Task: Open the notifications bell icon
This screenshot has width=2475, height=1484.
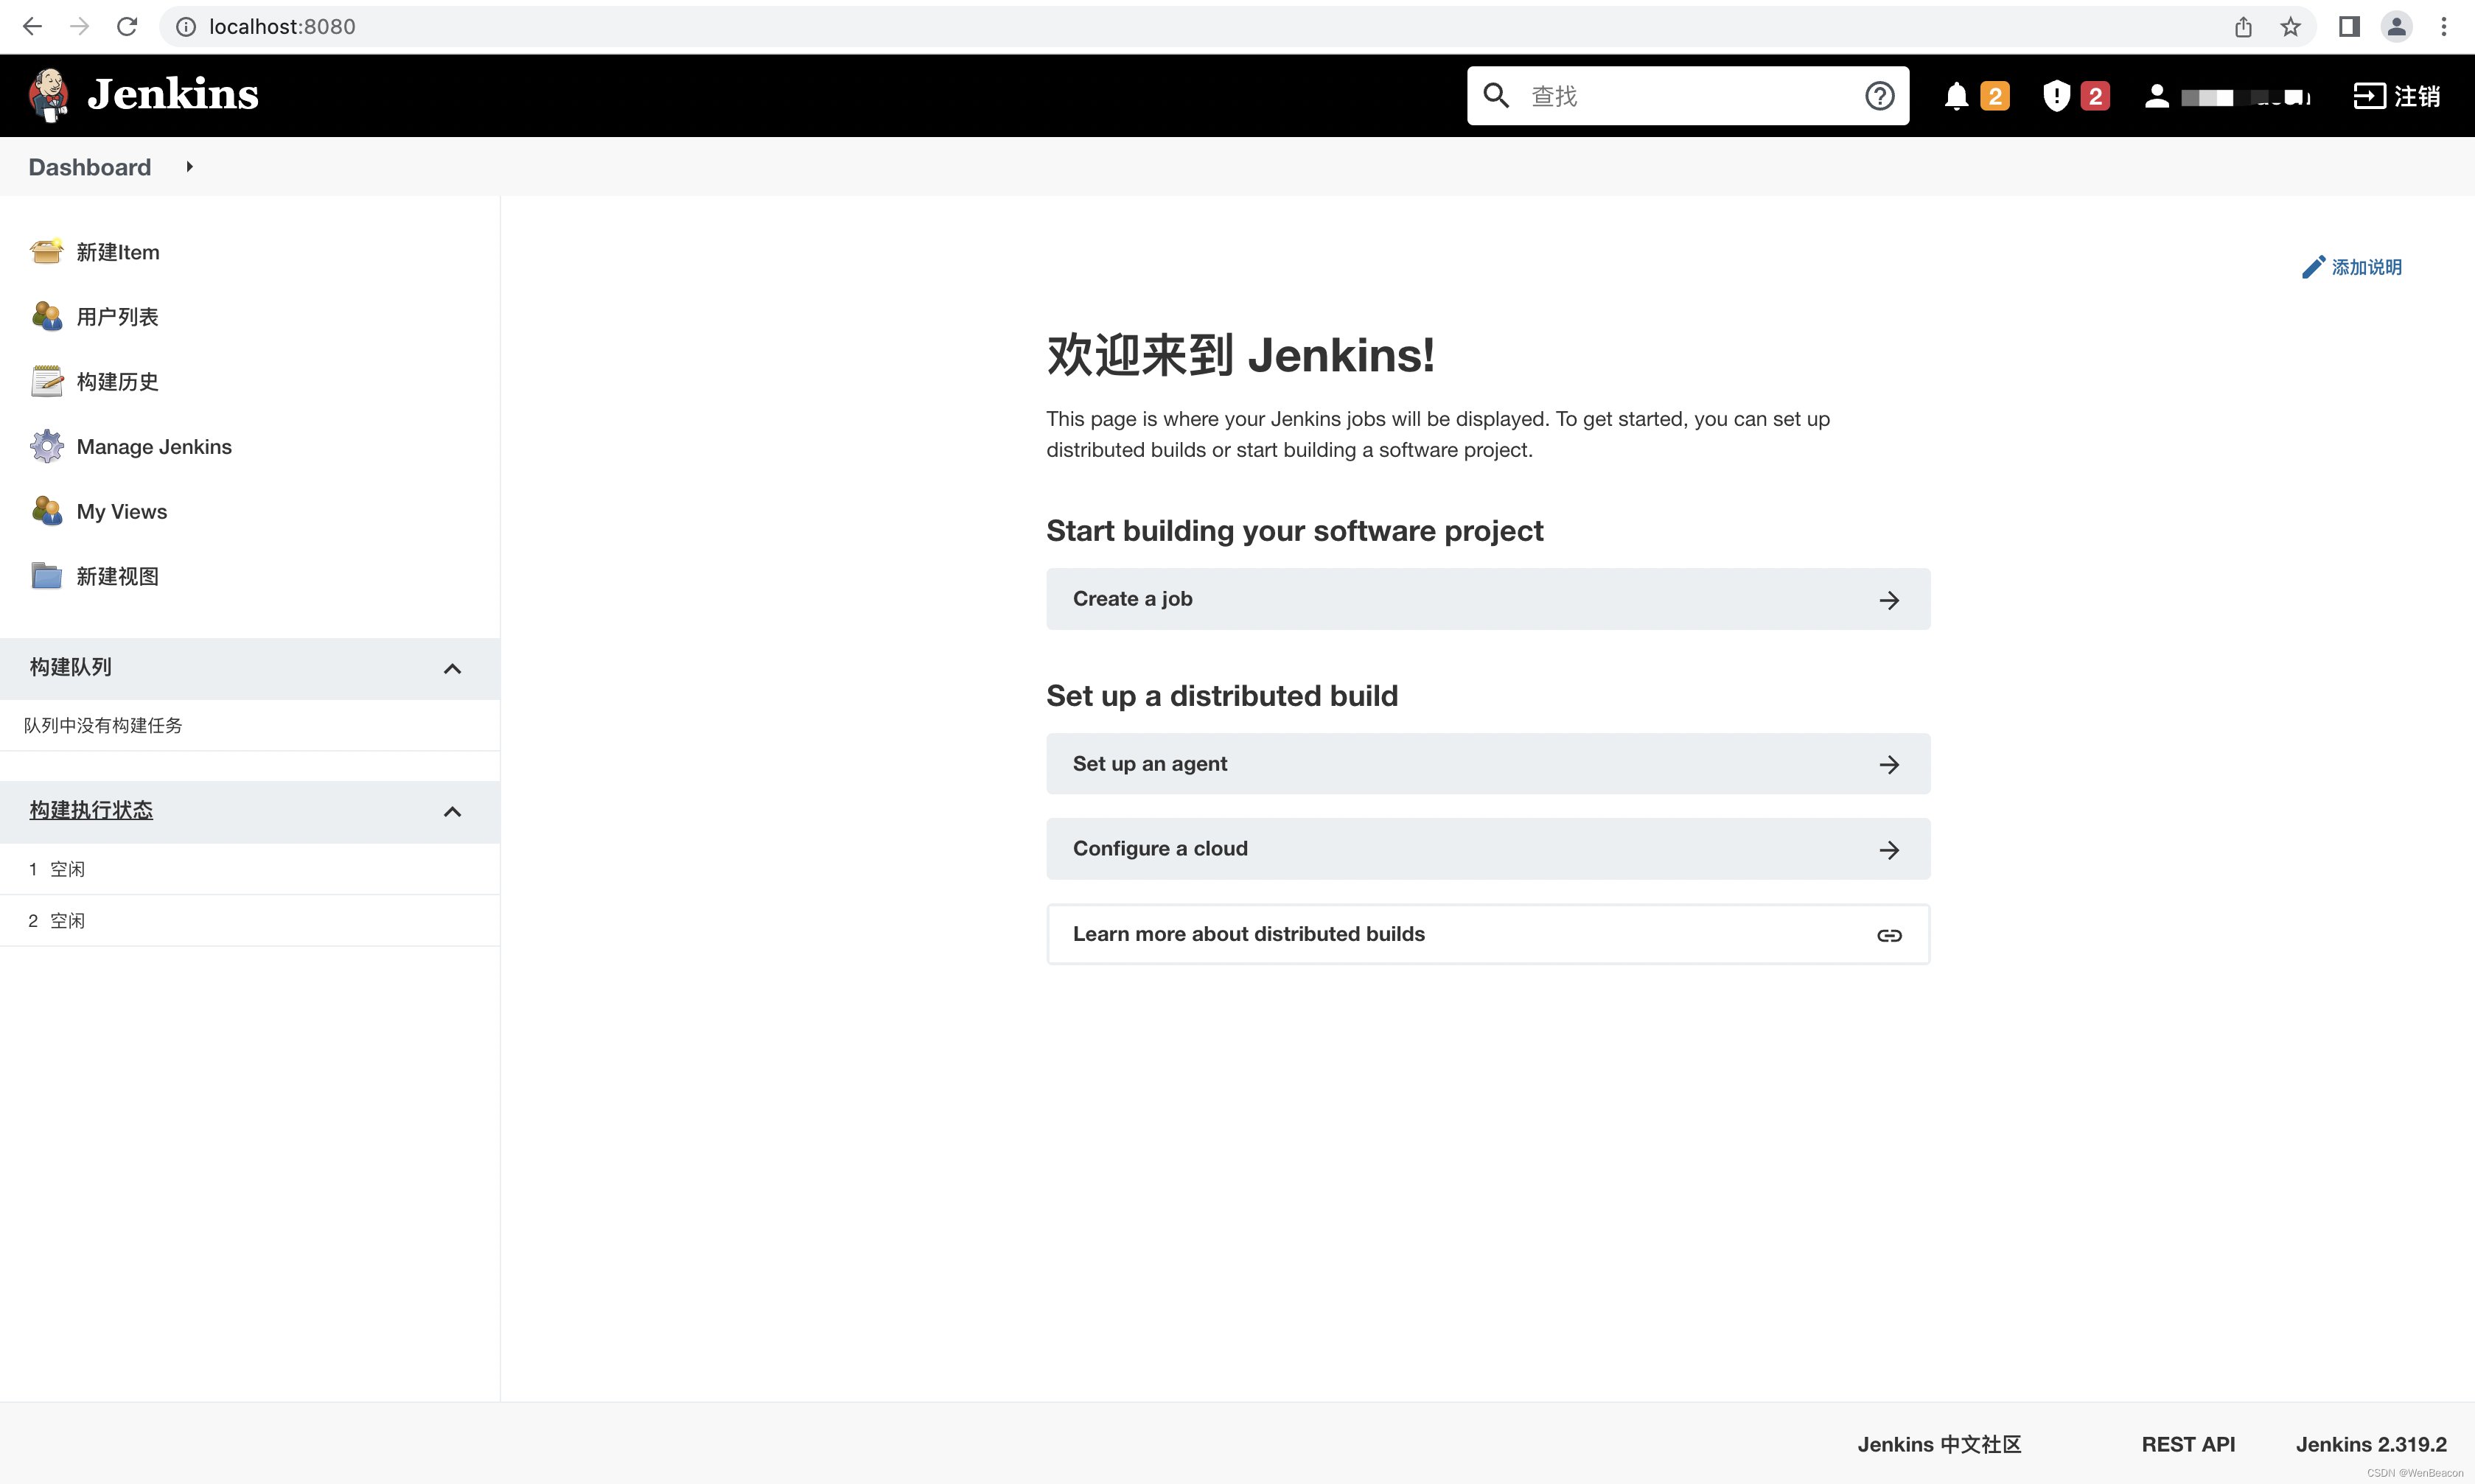Action: click(1956, 96)
